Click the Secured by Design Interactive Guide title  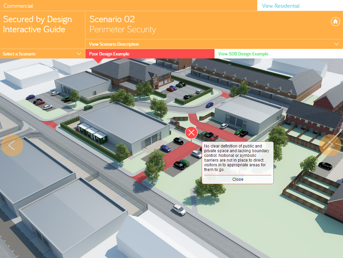pyautogui.click(x=37, y=24)
